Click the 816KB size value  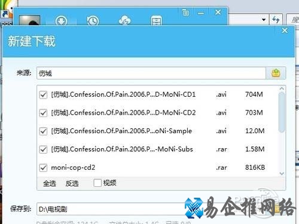pyautogui.click(x=255, y=167)
